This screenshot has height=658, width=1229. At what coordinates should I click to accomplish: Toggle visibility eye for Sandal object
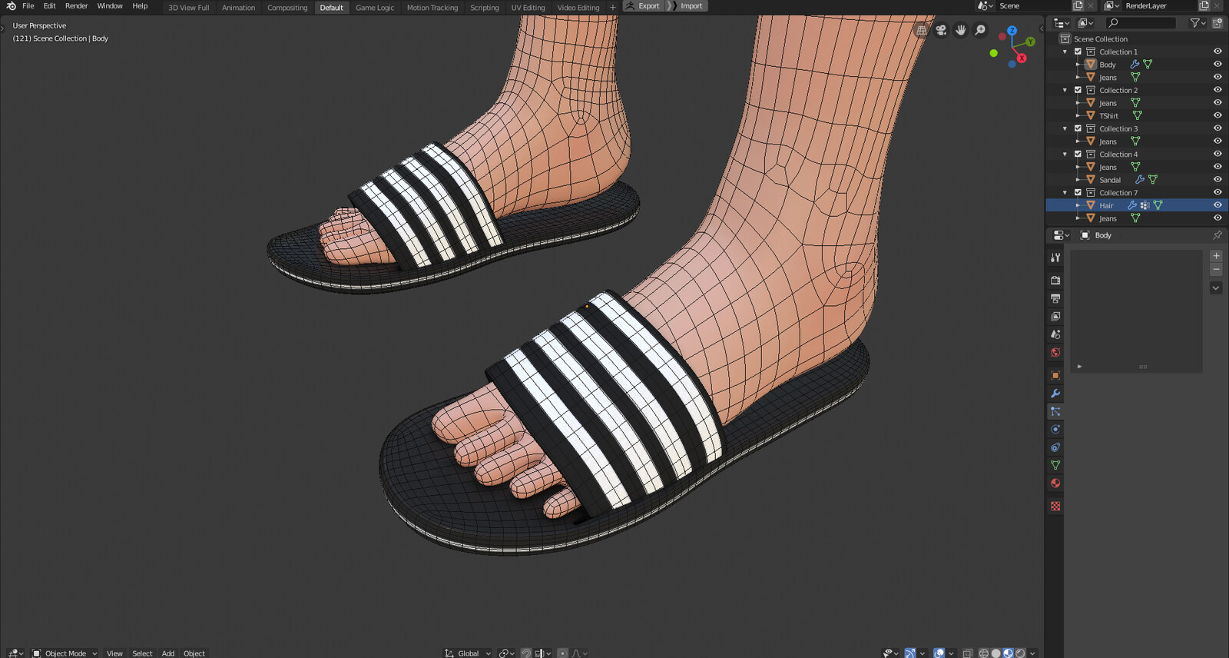[x=1217, y=180]
